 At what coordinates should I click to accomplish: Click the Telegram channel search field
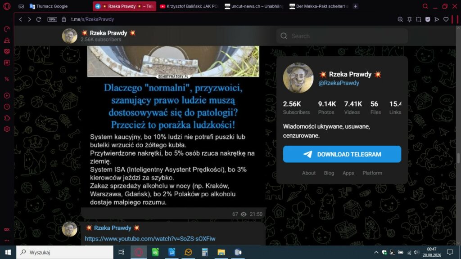click(342, 36)
